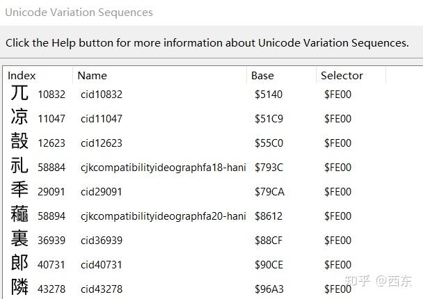Screen dimensions: 423x299
Task: Click the glyph icon for cid29091
Action: [x=19, y=191]
